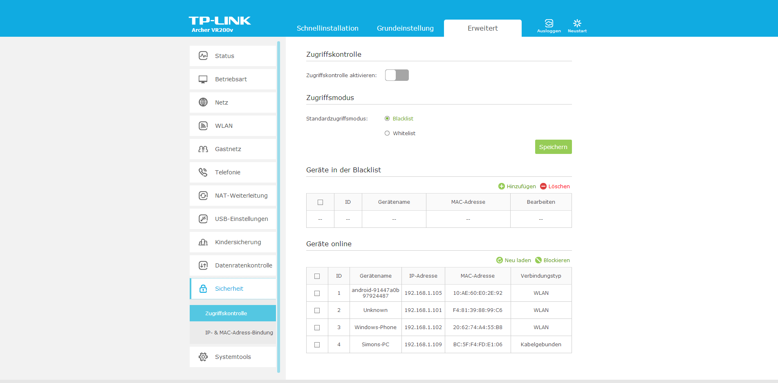Open USB-Einstellungen via its icon

tap(203, 219)
